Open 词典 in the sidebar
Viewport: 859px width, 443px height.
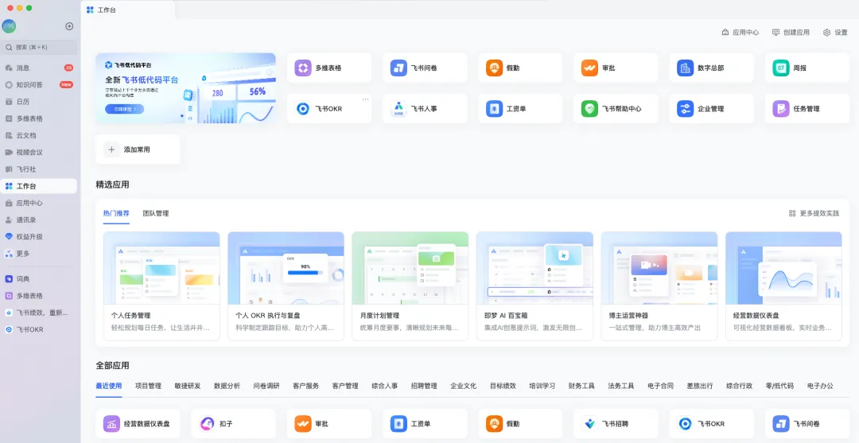tap(38, 278)
